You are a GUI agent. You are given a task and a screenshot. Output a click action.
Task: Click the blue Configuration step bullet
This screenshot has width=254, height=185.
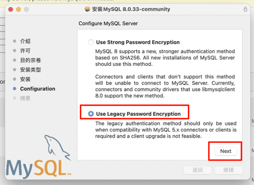pos(15,89)
